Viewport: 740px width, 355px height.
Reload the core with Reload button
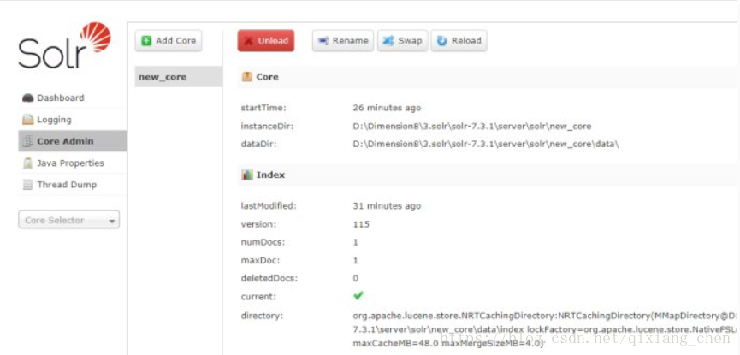pyautogui.click(x=459, y=41)
